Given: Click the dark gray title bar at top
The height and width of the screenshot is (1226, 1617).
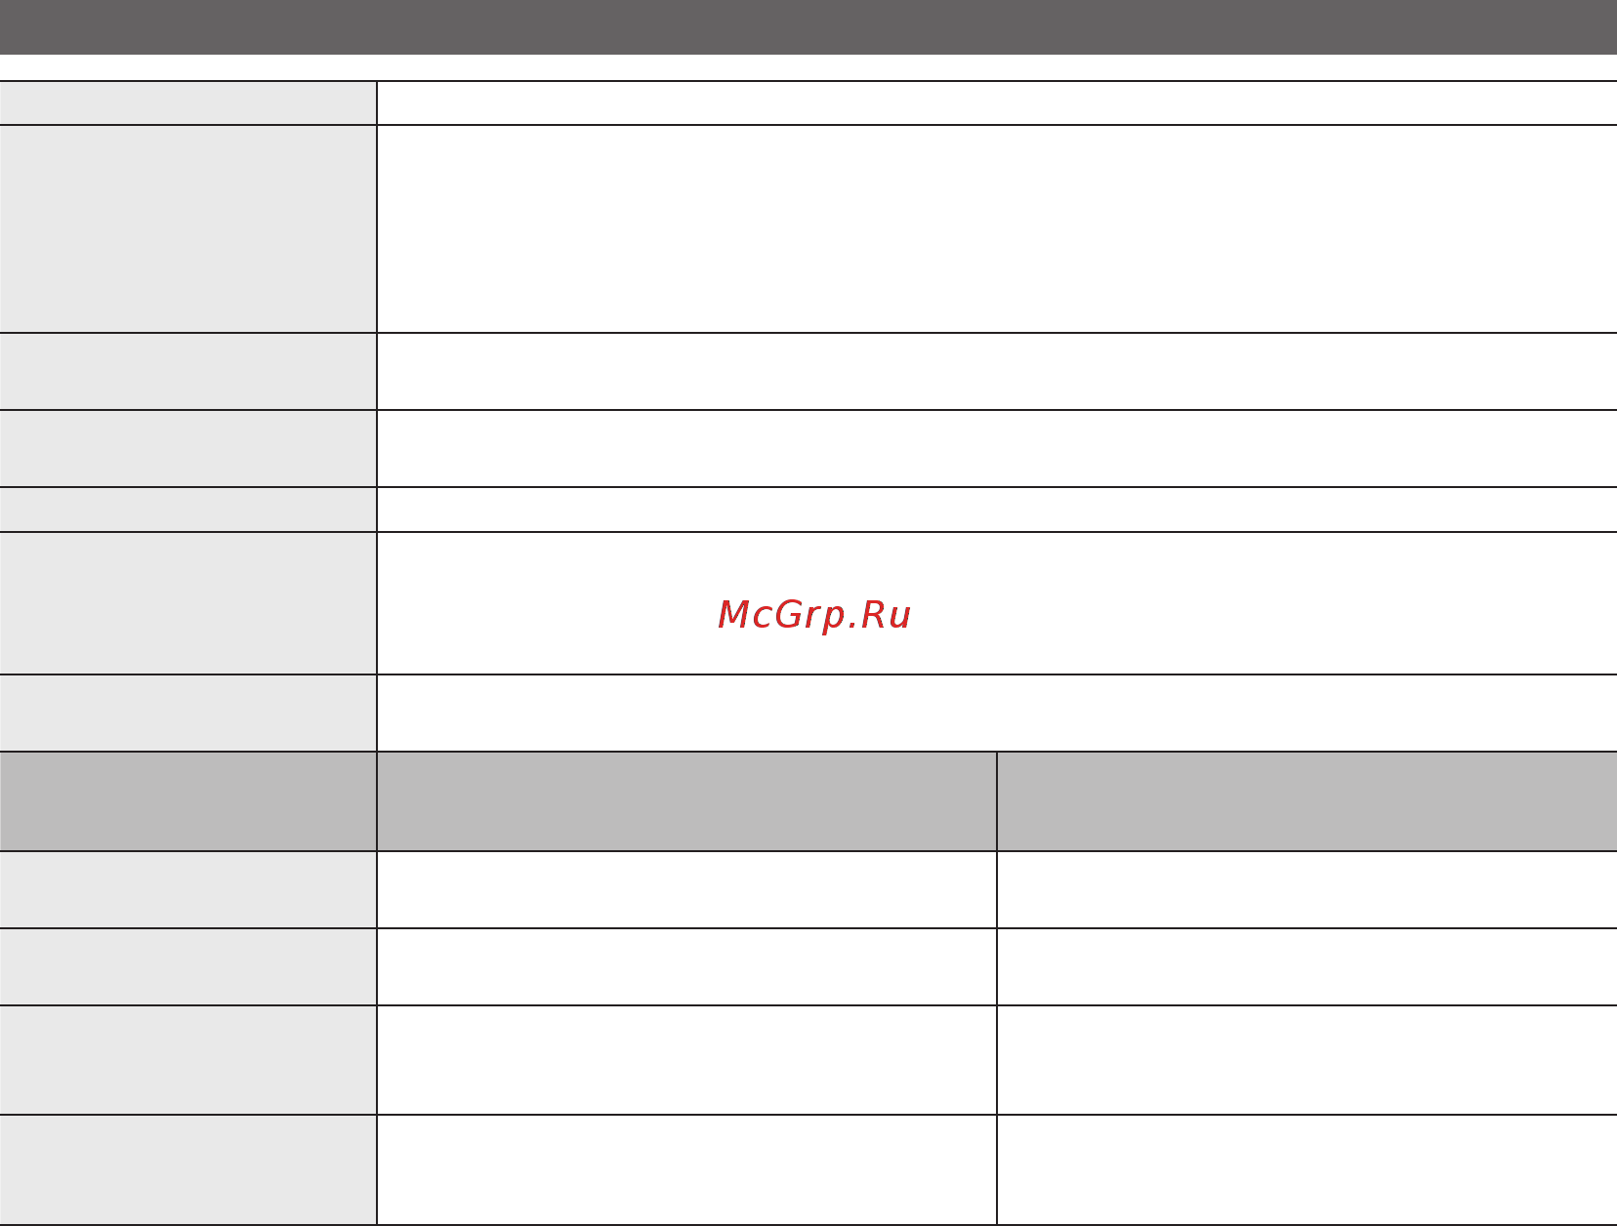Looking at the screenshot, I should pos(808,26).
